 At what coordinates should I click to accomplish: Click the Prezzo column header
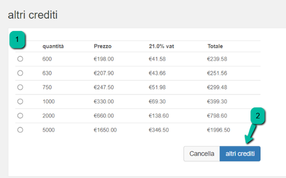click(103, 46)
